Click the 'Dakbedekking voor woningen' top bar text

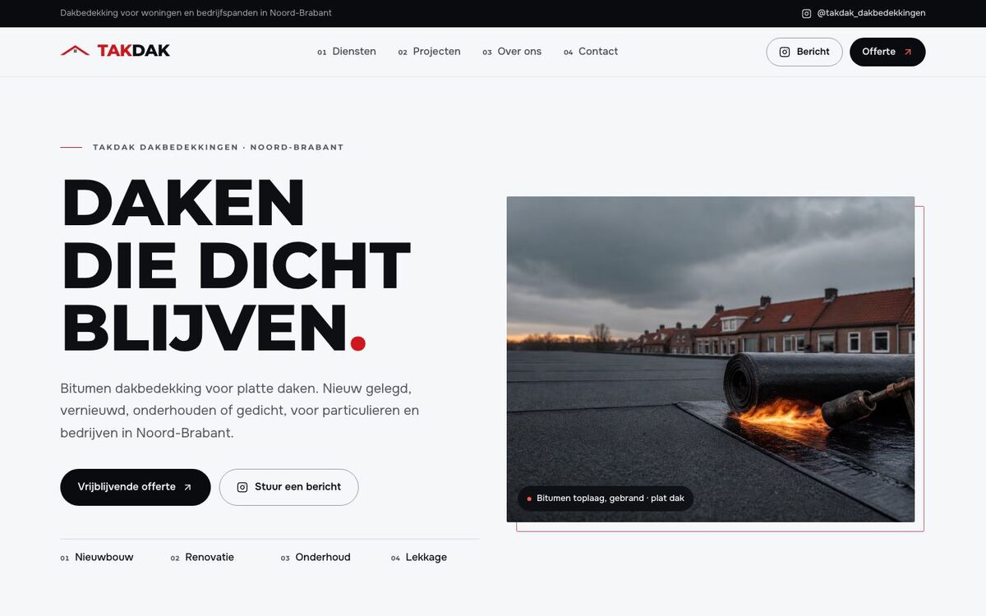click(x=196, y=13)
